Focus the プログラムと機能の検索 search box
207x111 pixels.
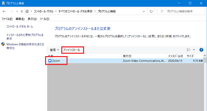pyautogui.click(x=181, y=11)
